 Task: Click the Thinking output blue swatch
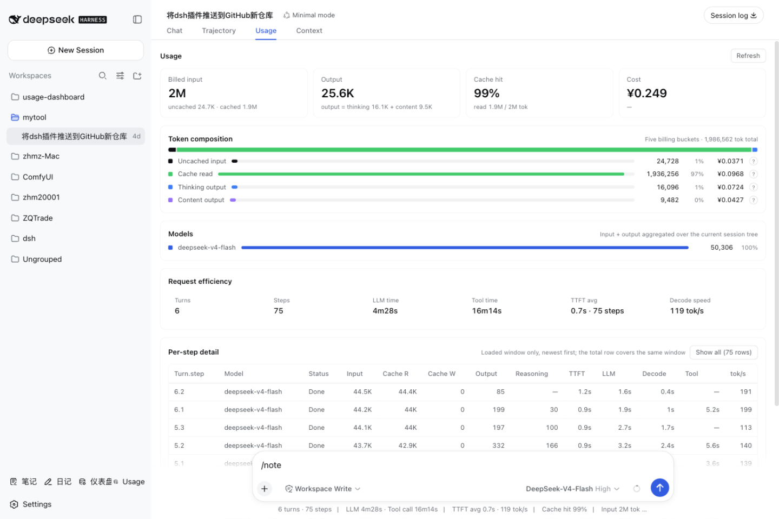tap(170, 187)
